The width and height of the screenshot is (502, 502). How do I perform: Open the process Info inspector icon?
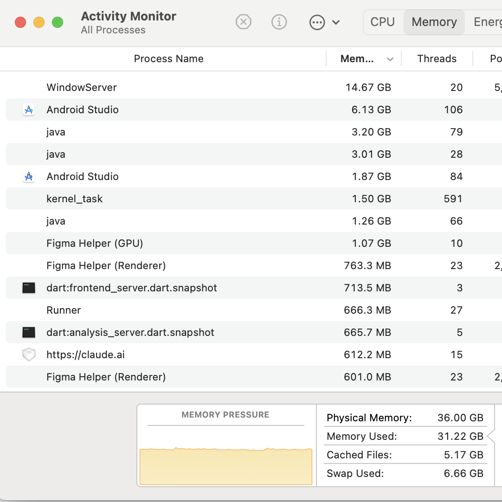point(279,22)
